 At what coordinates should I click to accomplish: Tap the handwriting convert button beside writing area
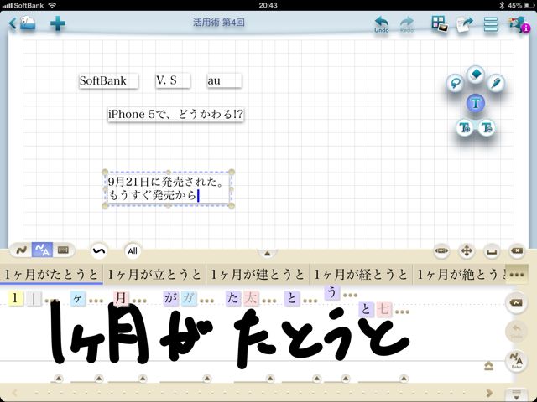click(516, 303)
